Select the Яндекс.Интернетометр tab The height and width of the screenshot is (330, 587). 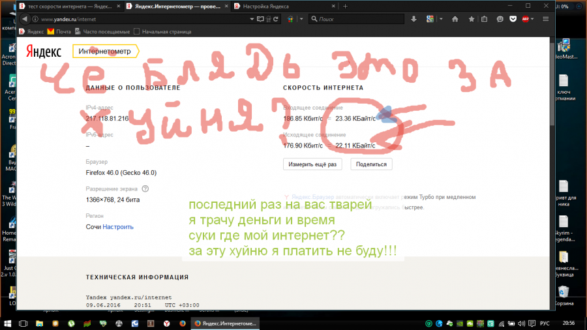click(x=177, y=7)
